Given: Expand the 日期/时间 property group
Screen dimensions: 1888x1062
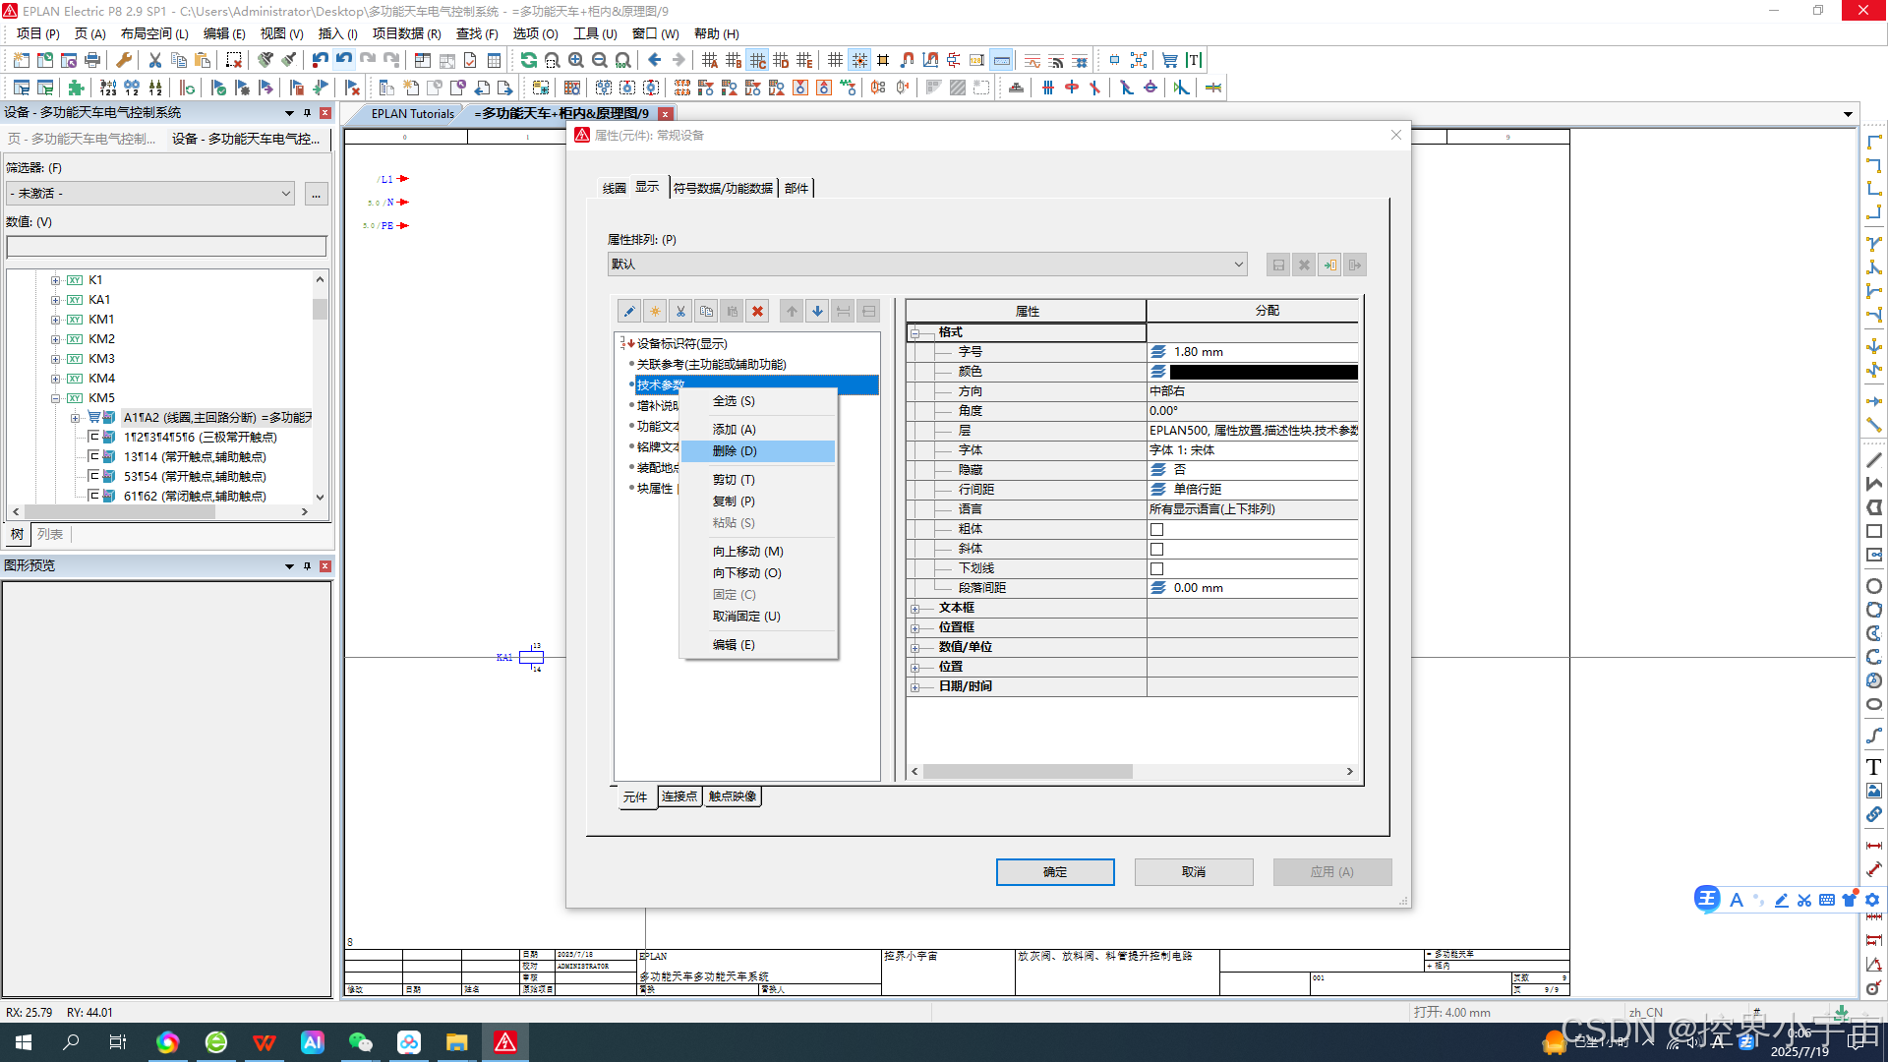Looking at the screenshot, I should [915, 687].
